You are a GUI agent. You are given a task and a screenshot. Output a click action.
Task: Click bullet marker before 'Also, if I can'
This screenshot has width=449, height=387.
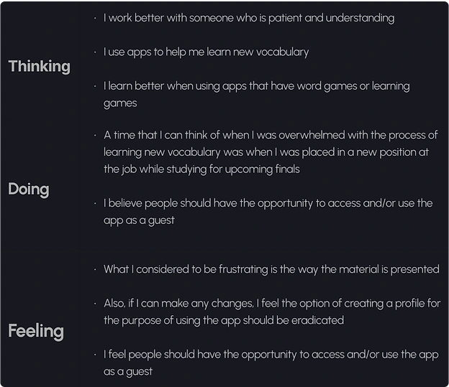coord(96,304)
